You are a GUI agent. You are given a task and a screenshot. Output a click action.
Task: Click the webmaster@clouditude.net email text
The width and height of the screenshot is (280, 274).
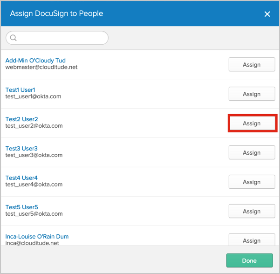pyautogui.click(x=41, y=67)
